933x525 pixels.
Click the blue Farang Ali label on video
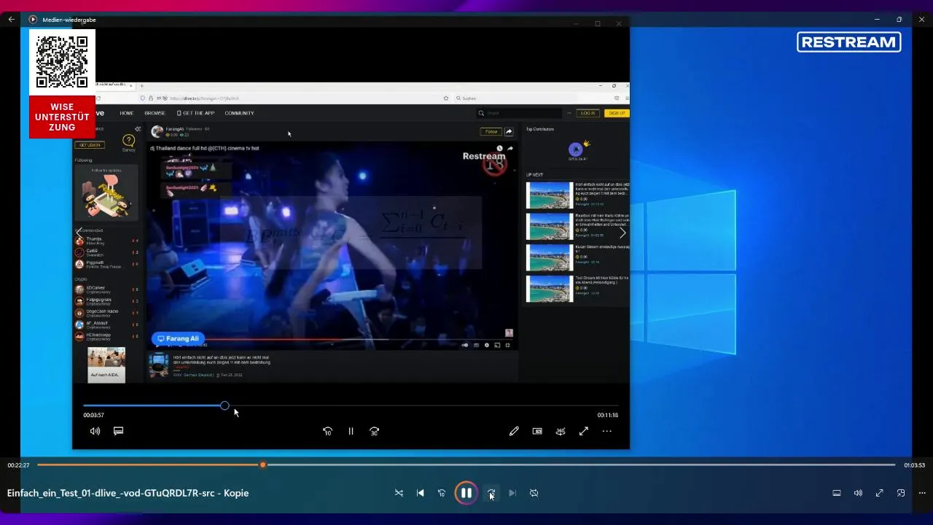coord(178,338)
